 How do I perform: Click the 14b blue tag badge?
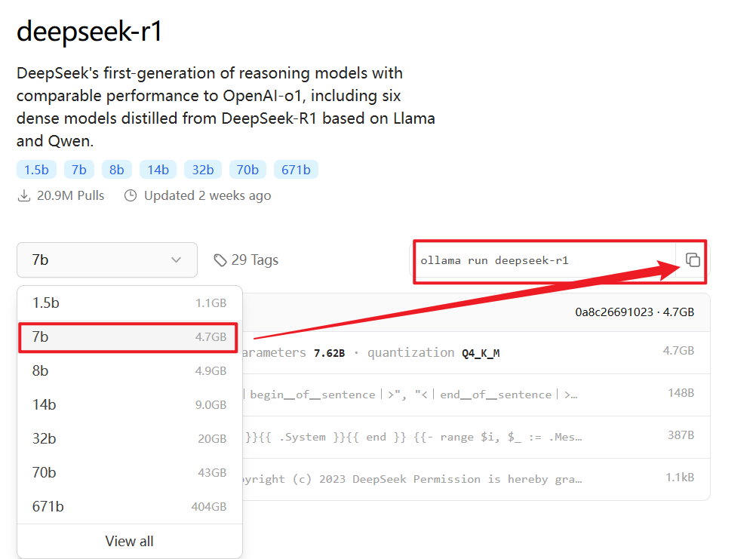[x=158, y=170]
